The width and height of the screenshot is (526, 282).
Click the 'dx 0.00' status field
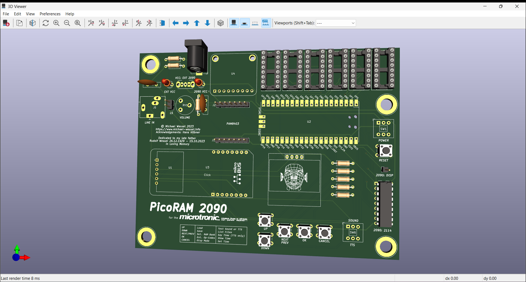click(452, 278)
